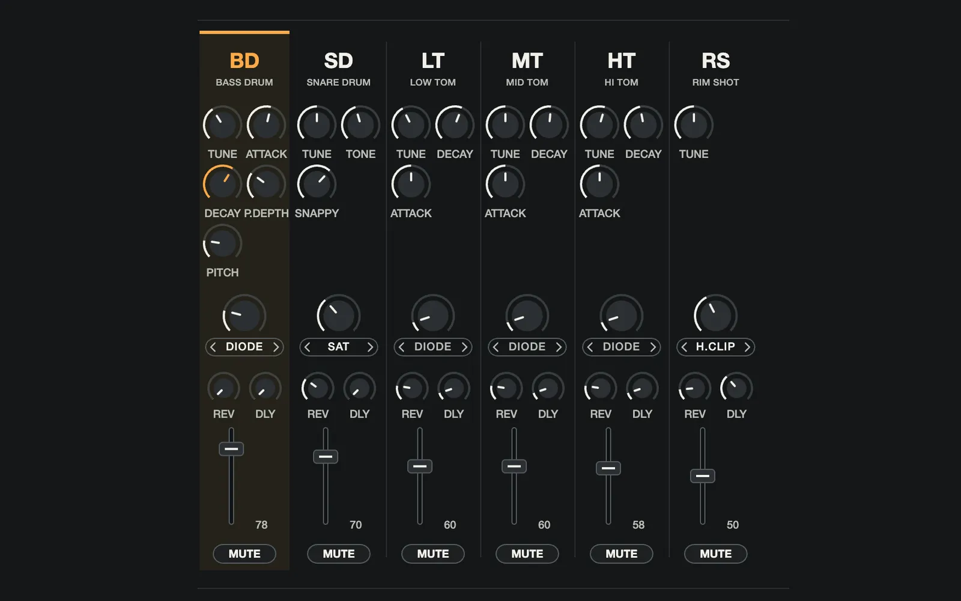Mute the Hi Tom channel
This screenshot has height=601, width=961.
(x=622, y=554)
